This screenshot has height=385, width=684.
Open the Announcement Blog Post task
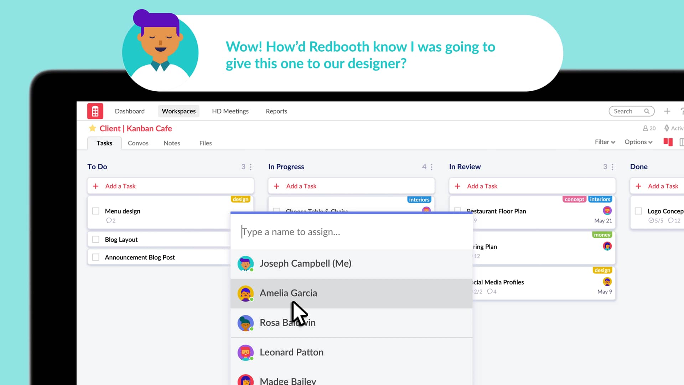(140, 257)
